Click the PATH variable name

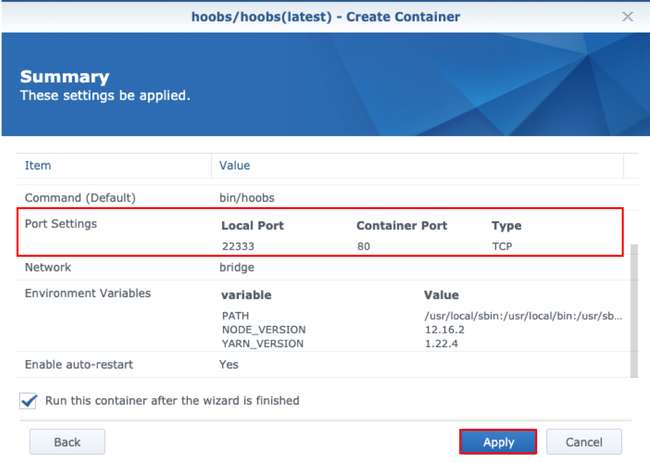click(235, 316)
